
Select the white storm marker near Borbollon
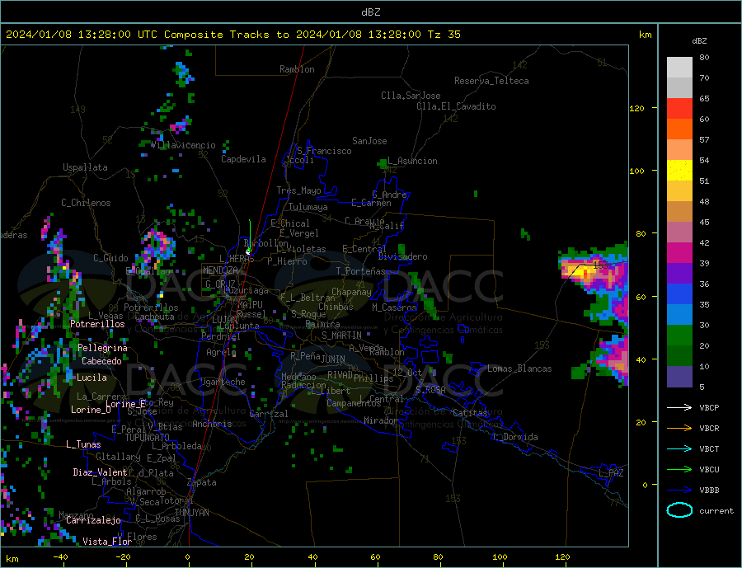tap(248, 251)
